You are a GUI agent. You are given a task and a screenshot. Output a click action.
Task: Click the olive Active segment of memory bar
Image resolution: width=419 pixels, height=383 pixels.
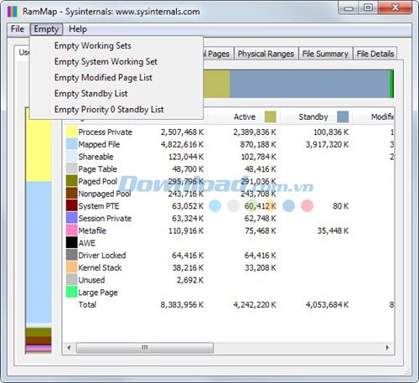(216, 84)
